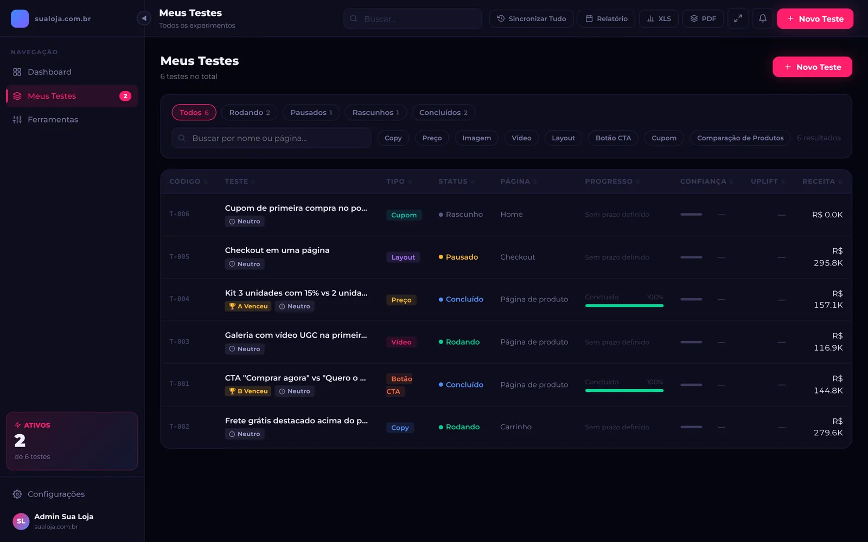
Task: Sort the table by the Status column header
Action: [x=456, y=182]
